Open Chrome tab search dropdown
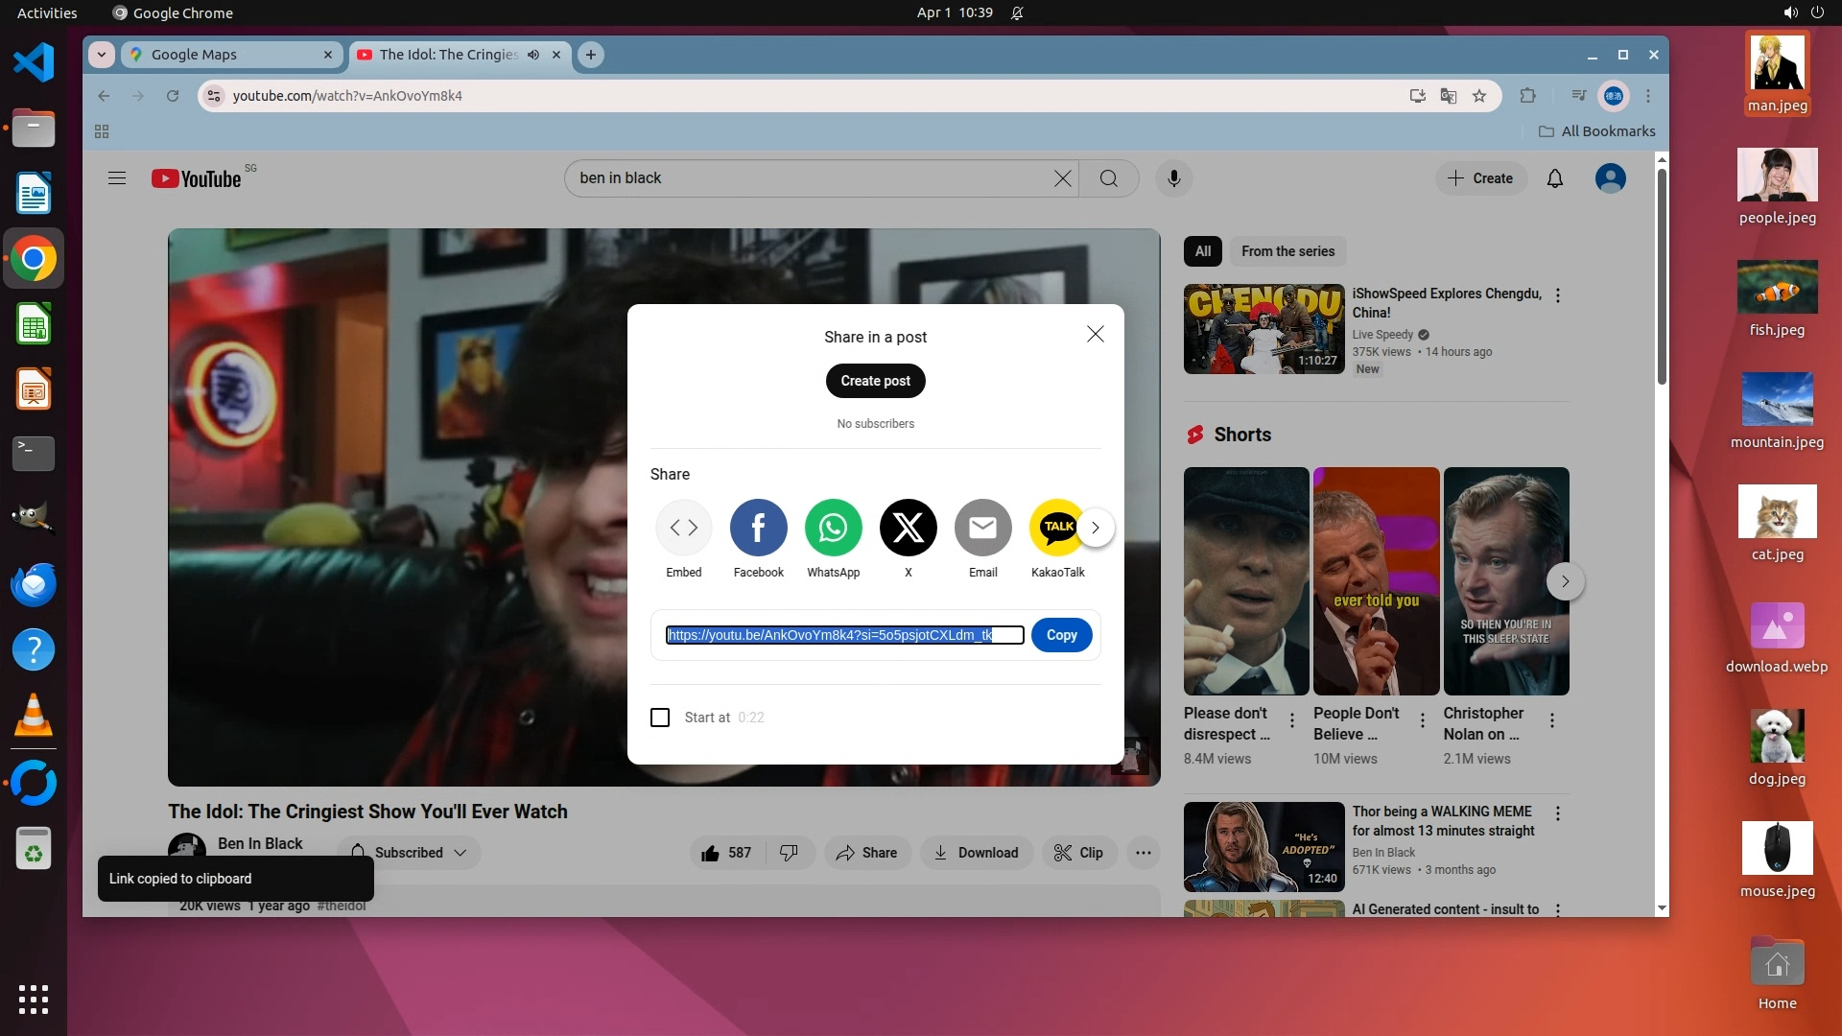 tap(102, 55)
